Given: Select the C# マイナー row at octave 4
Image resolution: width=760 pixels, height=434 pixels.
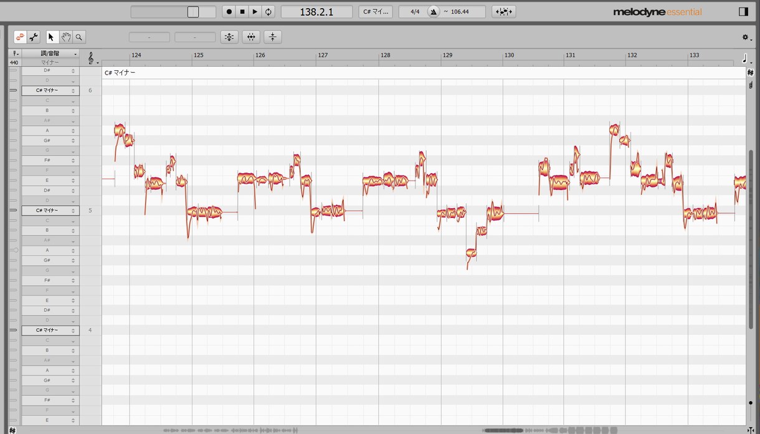Looking at the screenshot, I should point(50,330).
